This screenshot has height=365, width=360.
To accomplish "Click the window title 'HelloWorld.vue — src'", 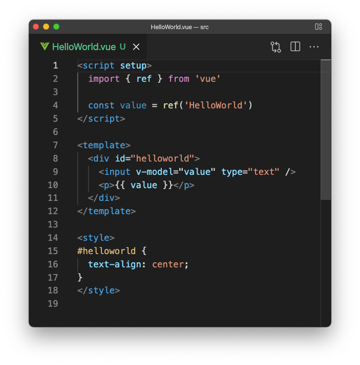I will 180,27.
